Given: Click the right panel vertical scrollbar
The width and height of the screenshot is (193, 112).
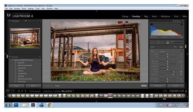Looking at the screenshot, I should 186,47.
